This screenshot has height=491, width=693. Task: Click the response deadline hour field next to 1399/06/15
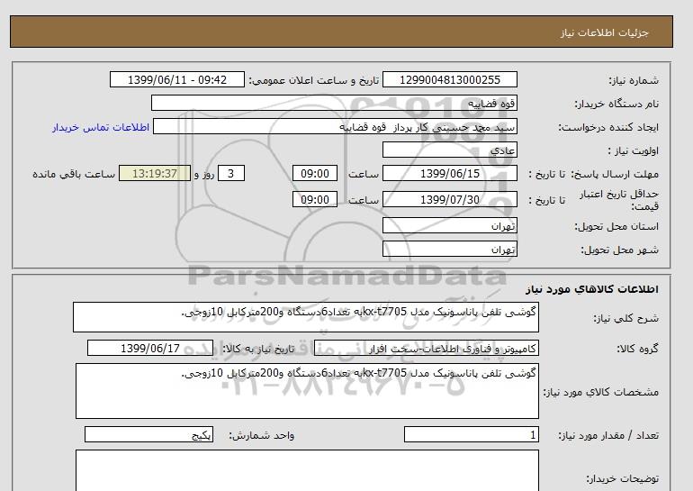[315, 173]
